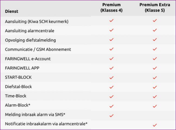Click the Aansluiting (Kiwa SCM keurmerk) row label
Screen dimensions: 176x130
click(37, 21)
